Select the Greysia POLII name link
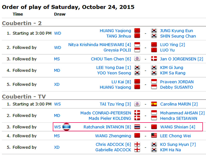Viewport: 206px width, 156px height. coord(117,50)
